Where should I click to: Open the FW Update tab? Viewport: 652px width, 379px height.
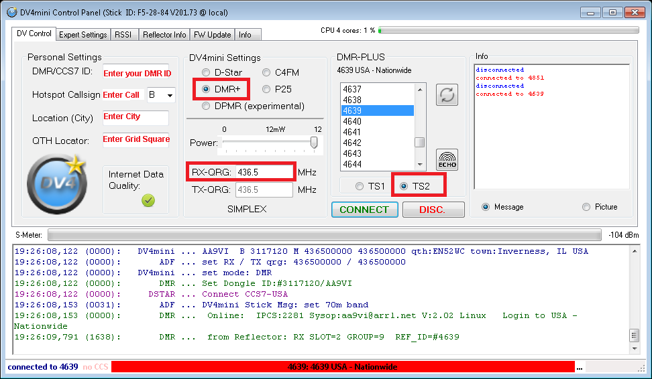pyautogui.click(x=213, y=35)
